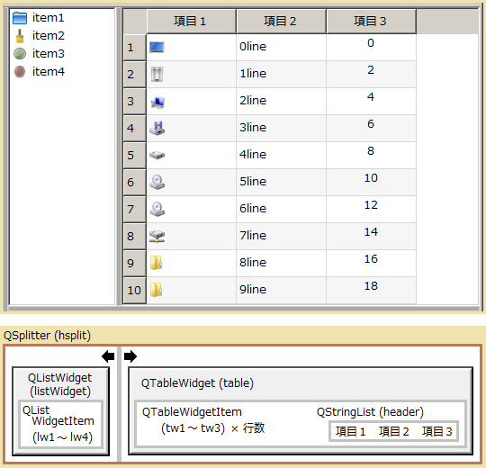Click the floppy drive icon in row 4
Image resolution: width=486 pixels, height=468 pixels.
point(157,128)
